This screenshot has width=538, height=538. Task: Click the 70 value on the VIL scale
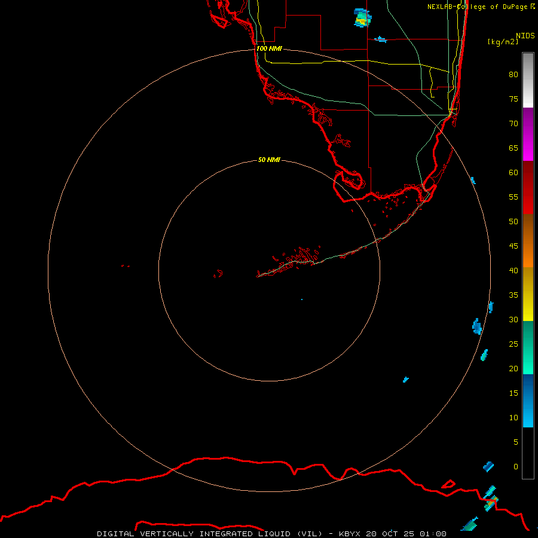click(513, 124)
